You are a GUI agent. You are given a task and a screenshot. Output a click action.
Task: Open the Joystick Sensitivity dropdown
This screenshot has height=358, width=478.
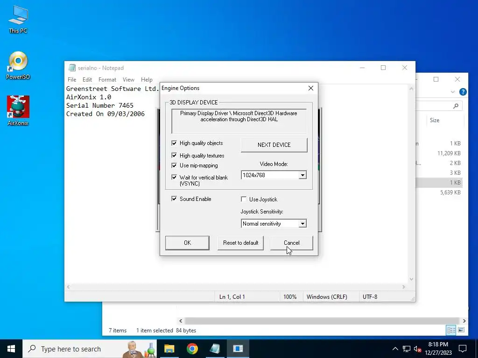point(302,223)
